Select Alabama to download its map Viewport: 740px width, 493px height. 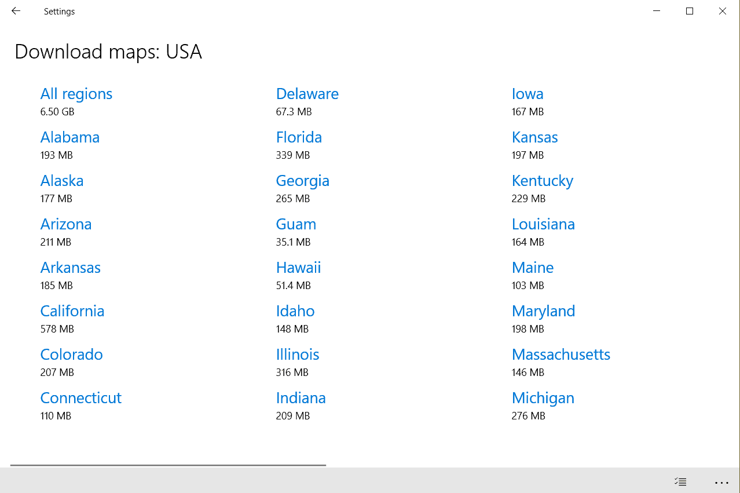coord(69,137)
